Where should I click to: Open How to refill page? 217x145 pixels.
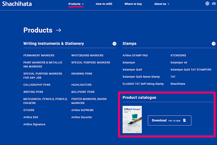coord(104,4)
